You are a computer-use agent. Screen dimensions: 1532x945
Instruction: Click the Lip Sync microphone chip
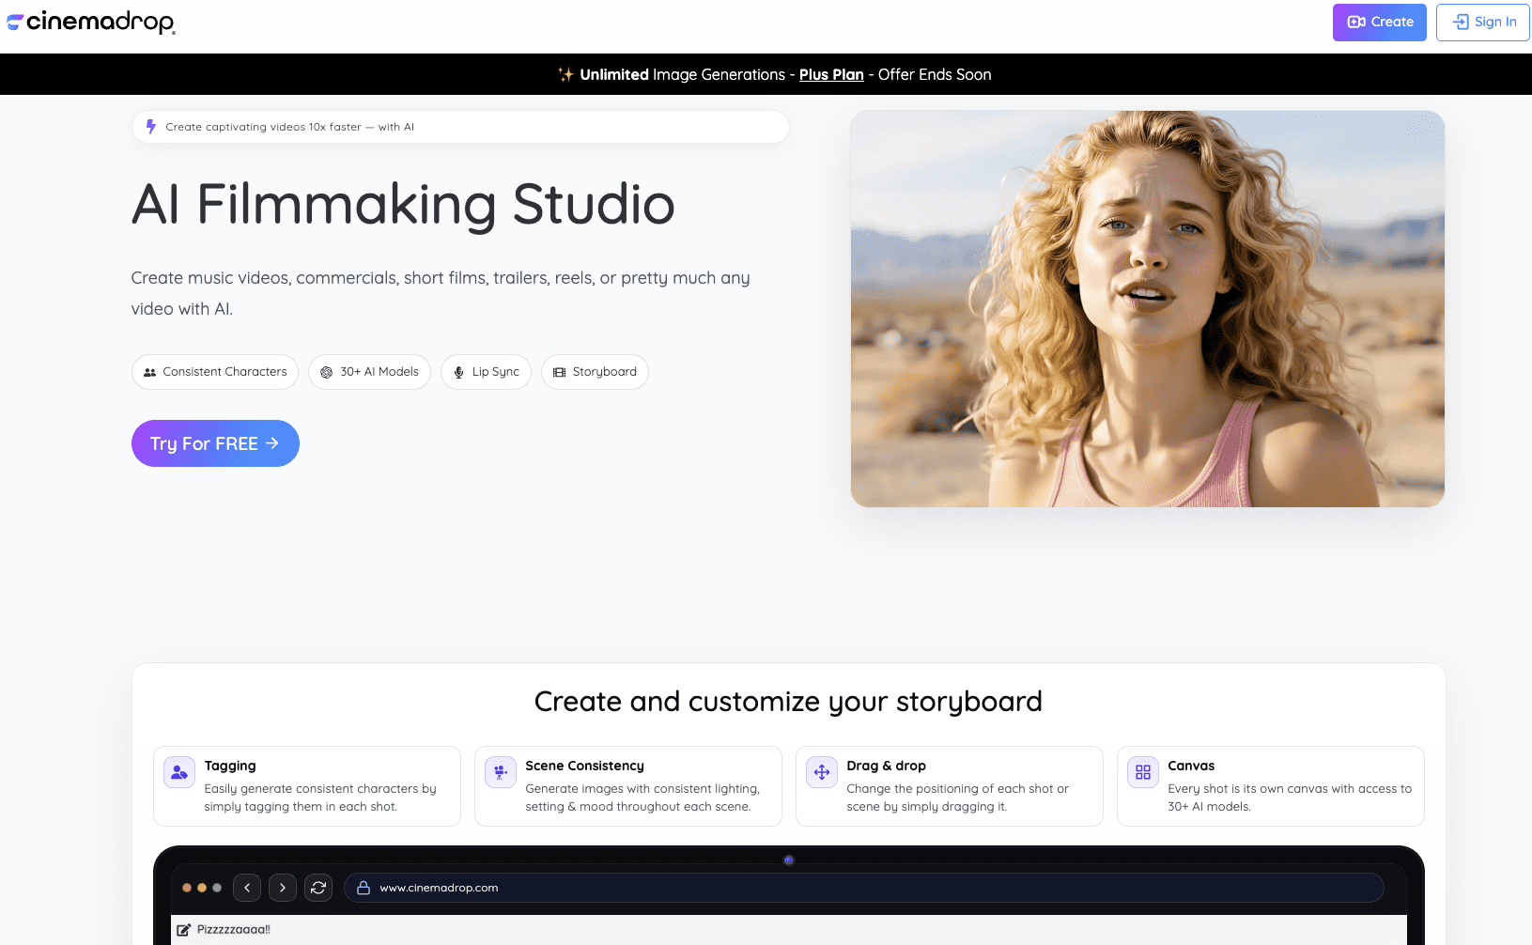[486, 372]
